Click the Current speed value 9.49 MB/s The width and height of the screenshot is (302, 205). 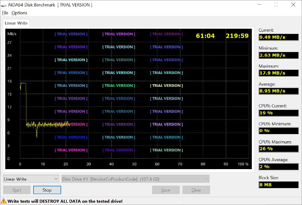[279, 37]
